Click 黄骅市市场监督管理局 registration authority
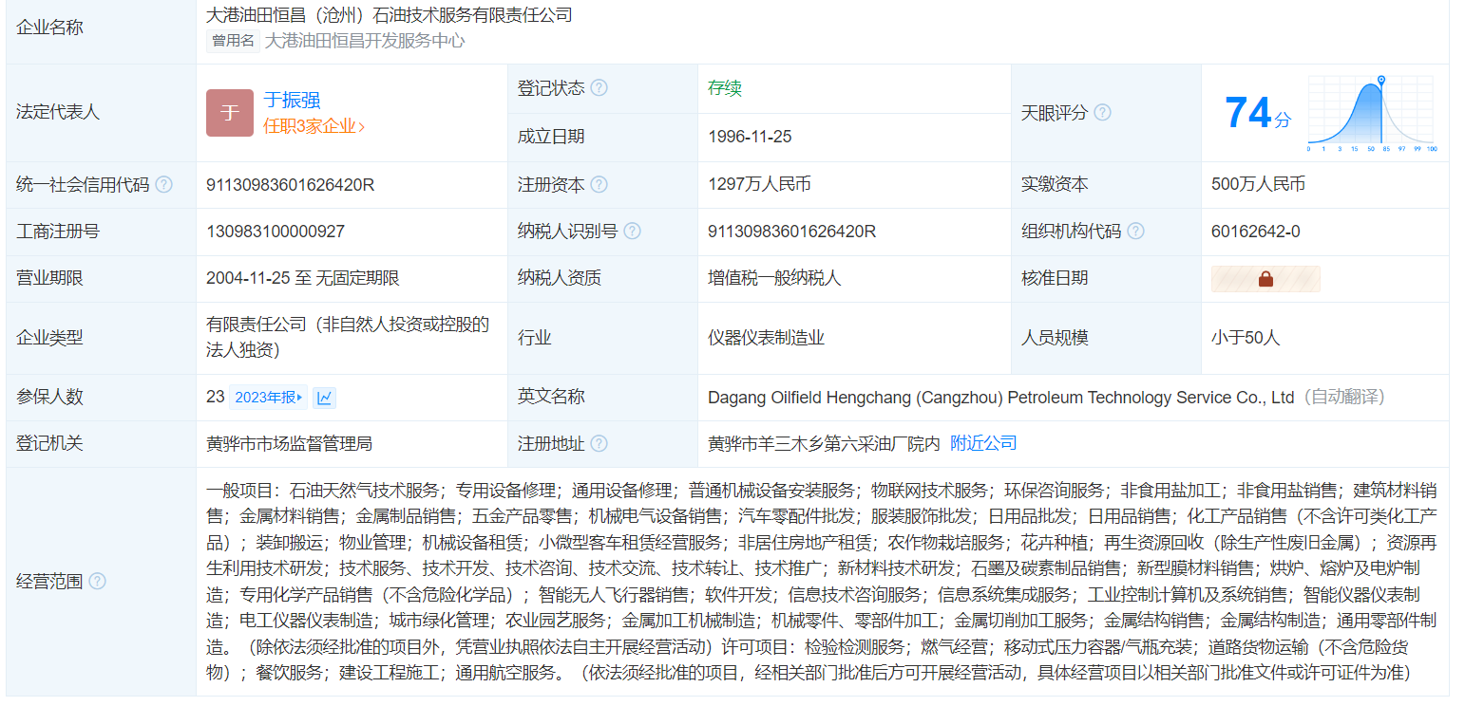 [289, 443]
